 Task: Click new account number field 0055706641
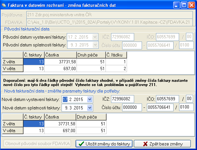point(159,107)
